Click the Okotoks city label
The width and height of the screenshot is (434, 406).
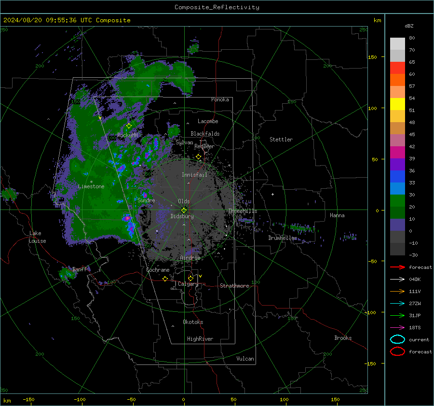(x=193, y=322)
